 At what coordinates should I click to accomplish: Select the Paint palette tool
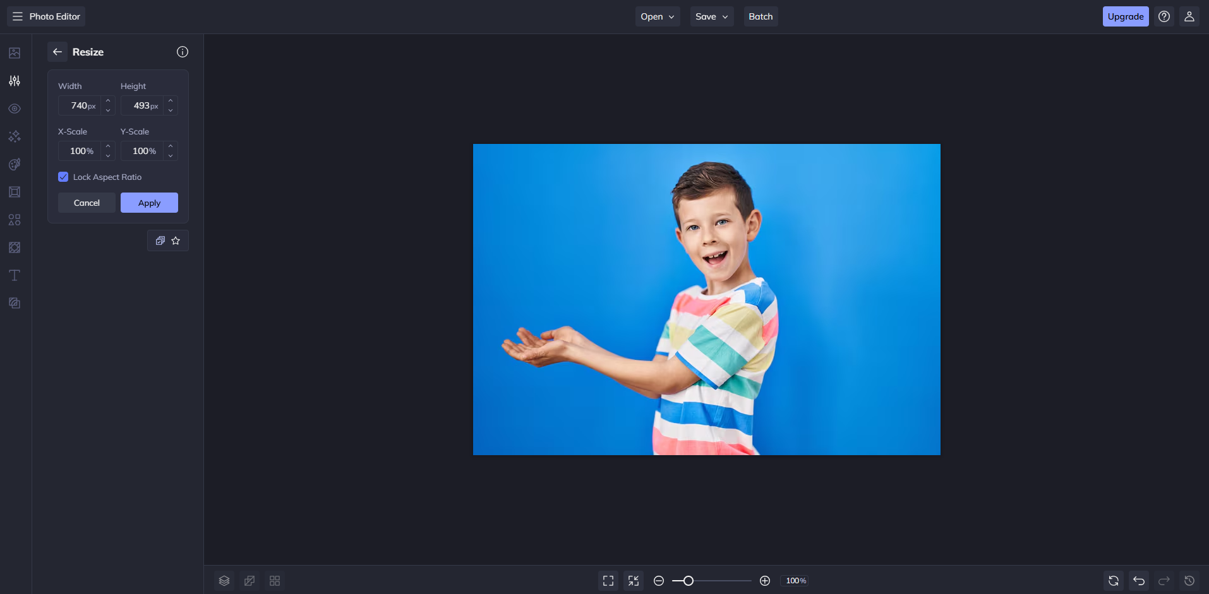(x=14, y=164)
